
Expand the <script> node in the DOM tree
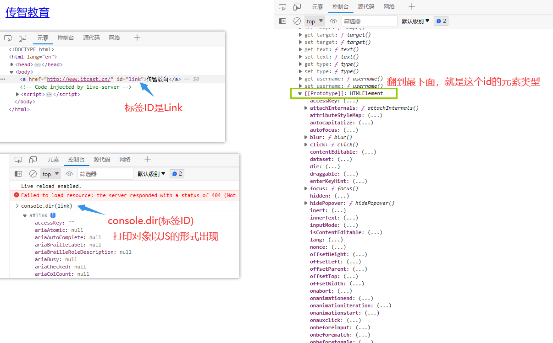17,94
